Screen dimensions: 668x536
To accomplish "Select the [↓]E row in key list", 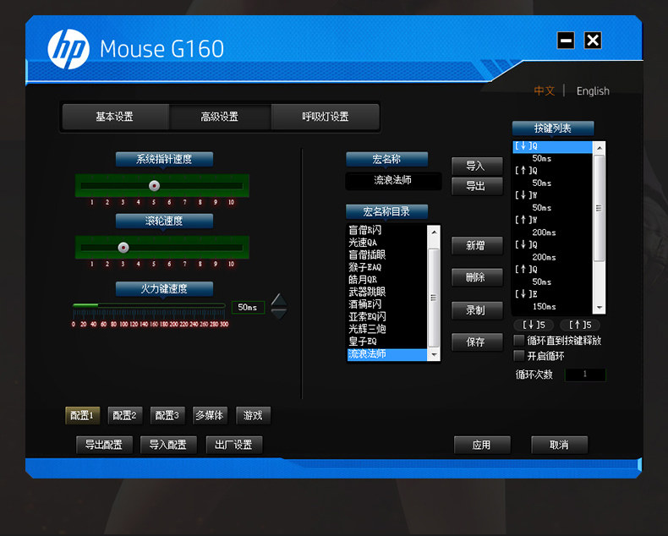I will [x=552, y=294].
